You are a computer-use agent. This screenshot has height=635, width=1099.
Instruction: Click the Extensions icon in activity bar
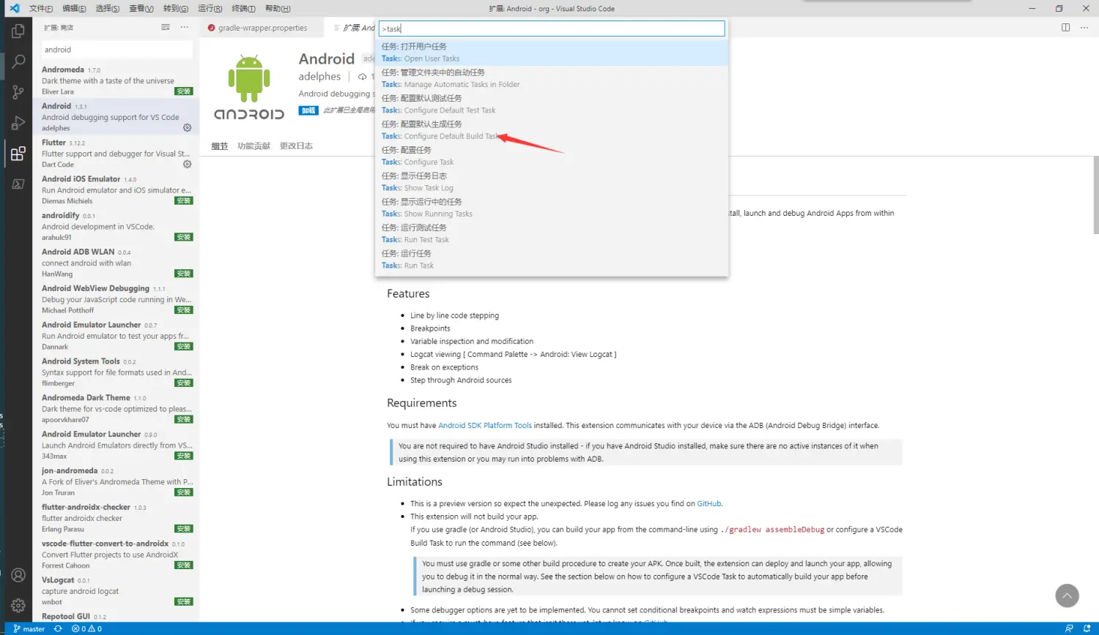click(x=18, y=154)
